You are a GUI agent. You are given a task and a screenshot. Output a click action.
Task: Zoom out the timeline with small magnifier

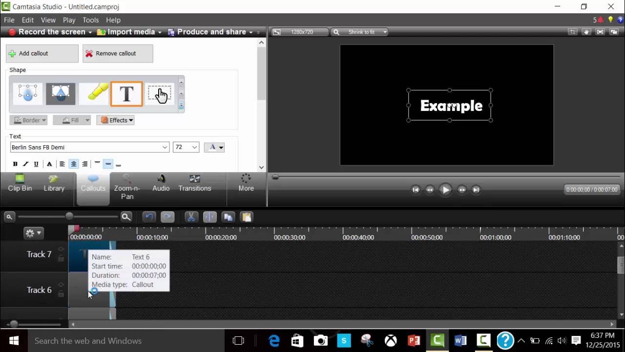click(x=9, y=217)
